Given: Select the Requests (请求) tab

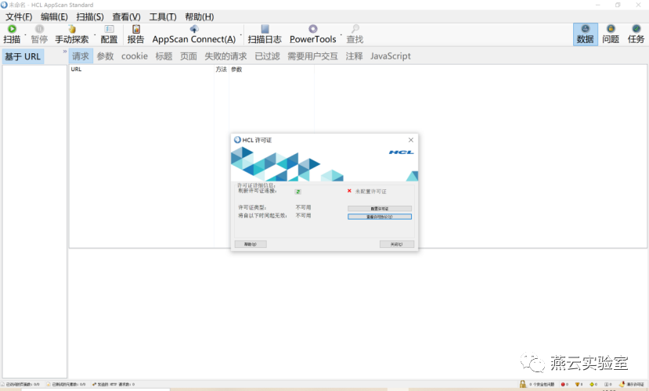Looking at the screenshot, I should pyautogui.click(x=81, y=56).
